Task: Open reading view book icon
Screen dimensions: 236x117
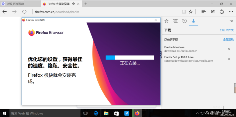Action: [x=184, y=12]
